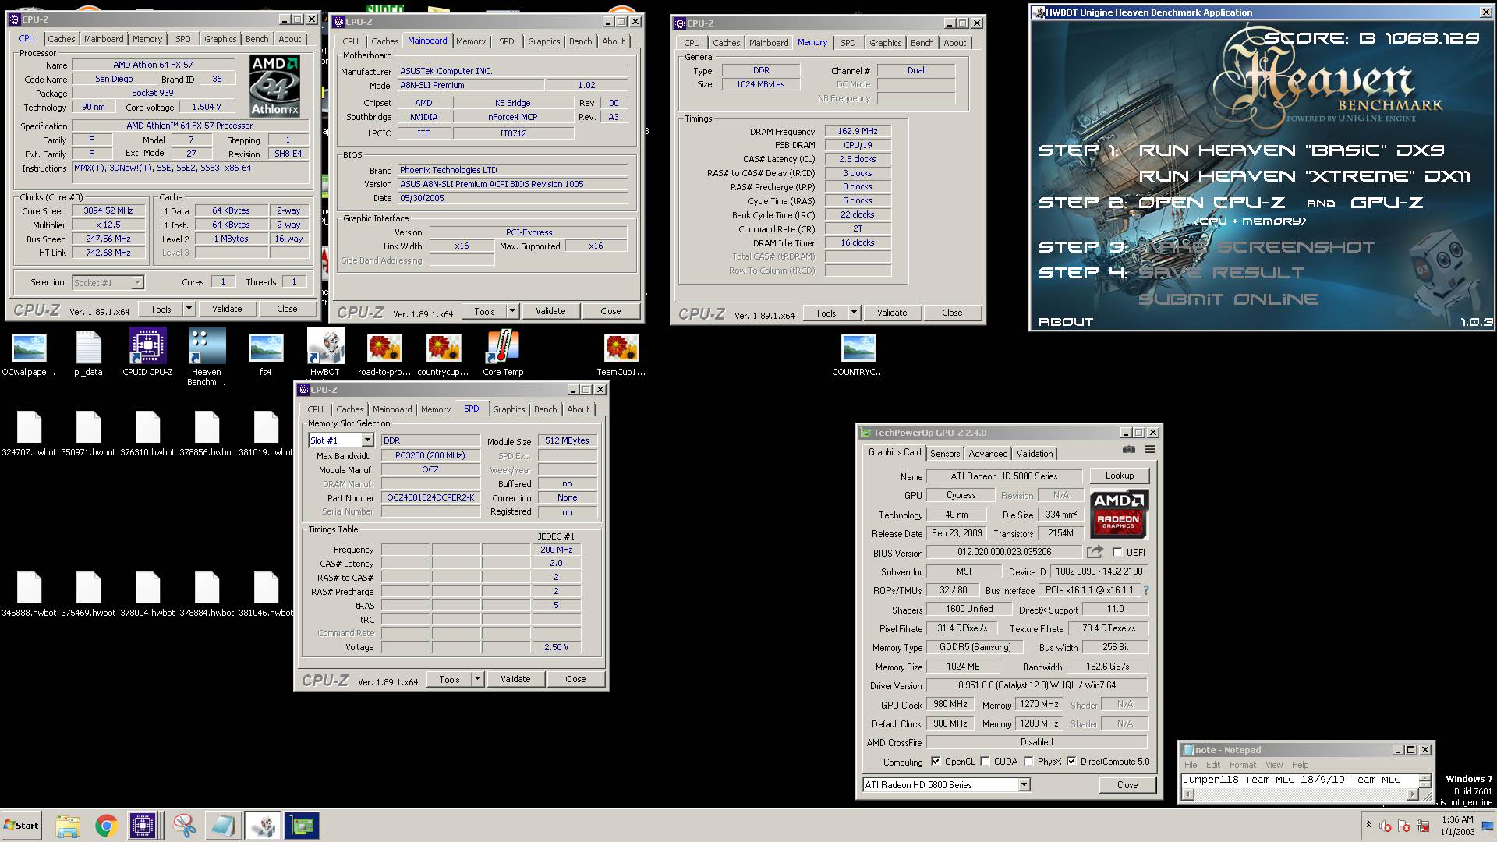
Task: Expand Tools arrow in CPU-Z CPU window
Action: coord(189,309)
